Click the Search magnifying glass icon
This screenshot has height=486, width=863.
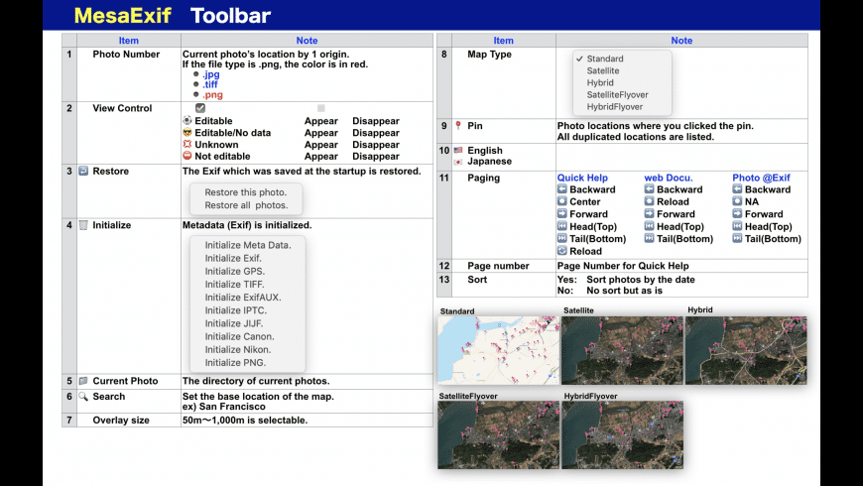pyautogui.click(x=83, y=397)
